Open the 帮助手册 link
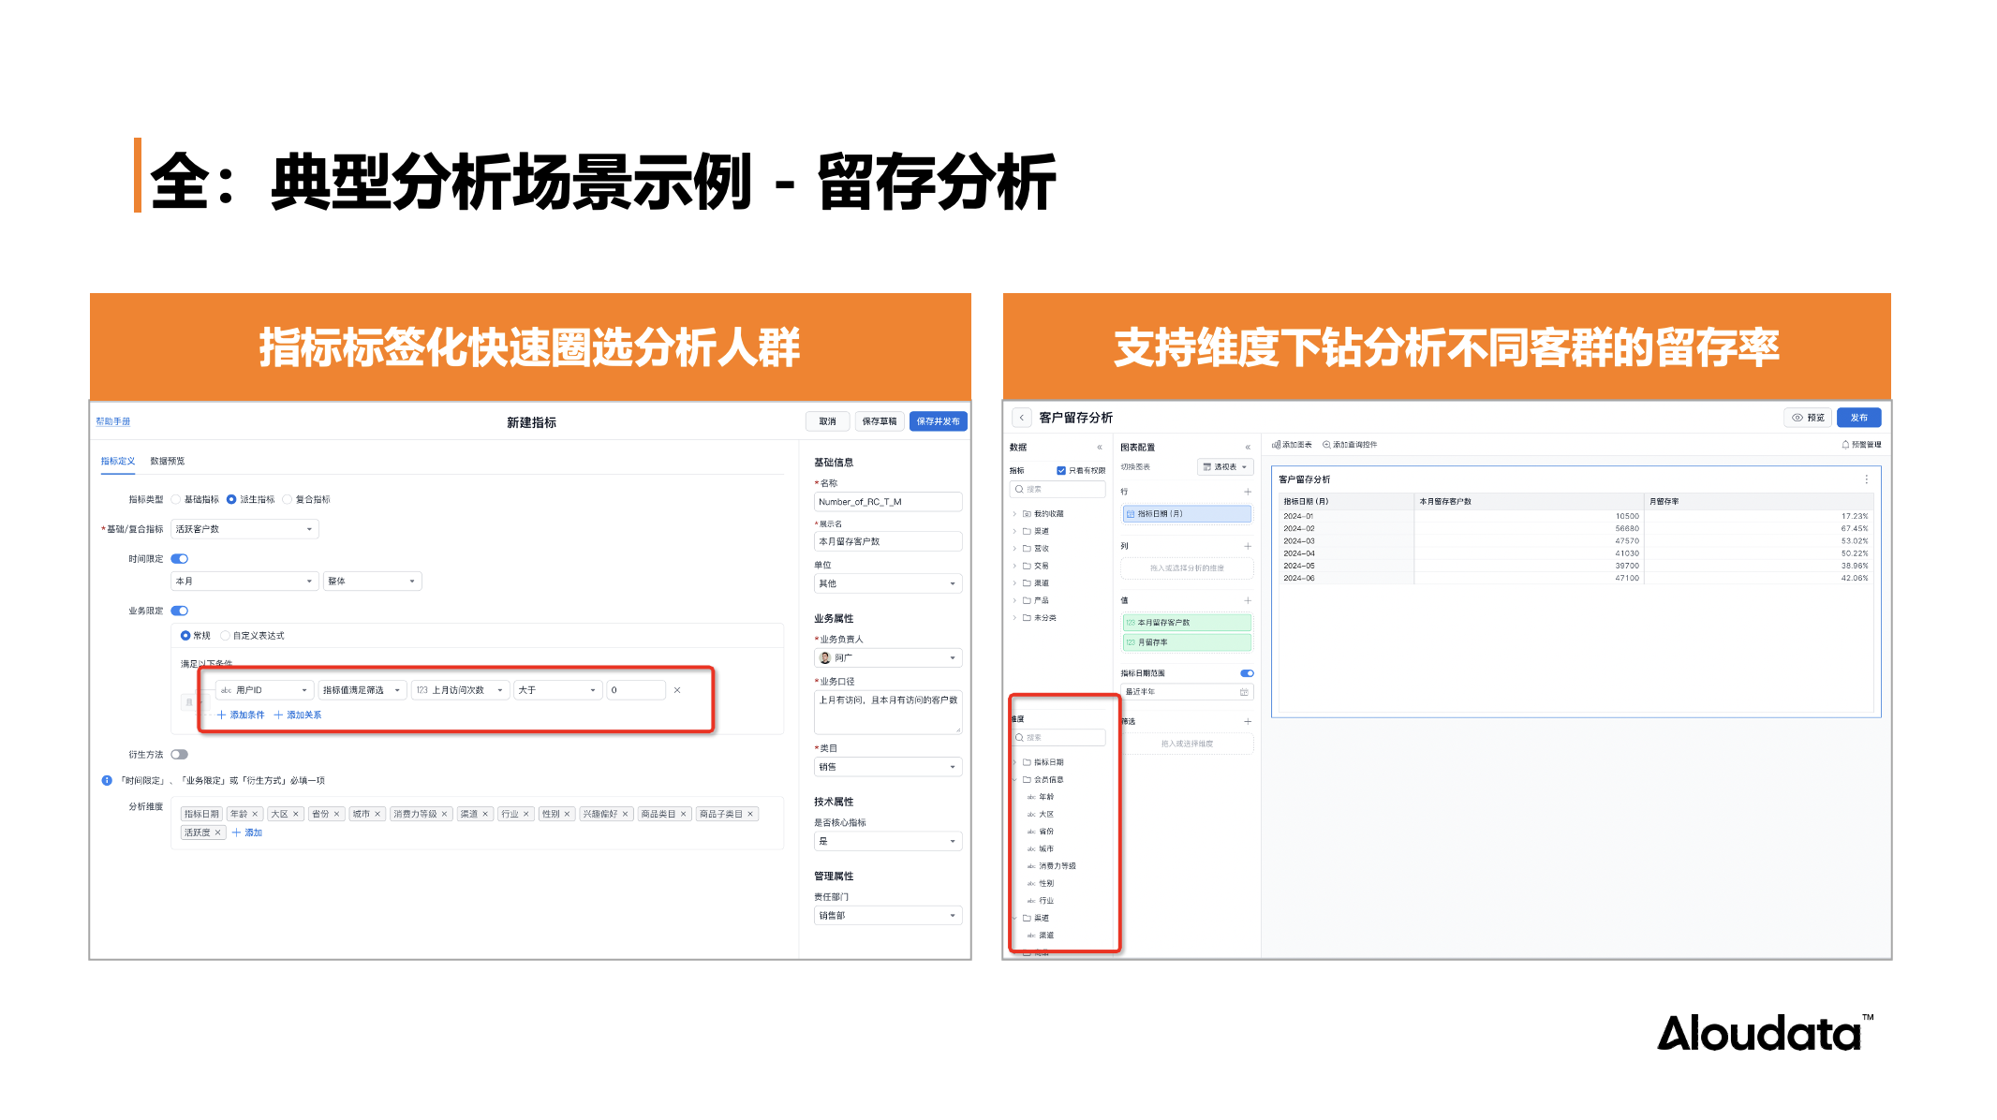 tap(113, 421)
